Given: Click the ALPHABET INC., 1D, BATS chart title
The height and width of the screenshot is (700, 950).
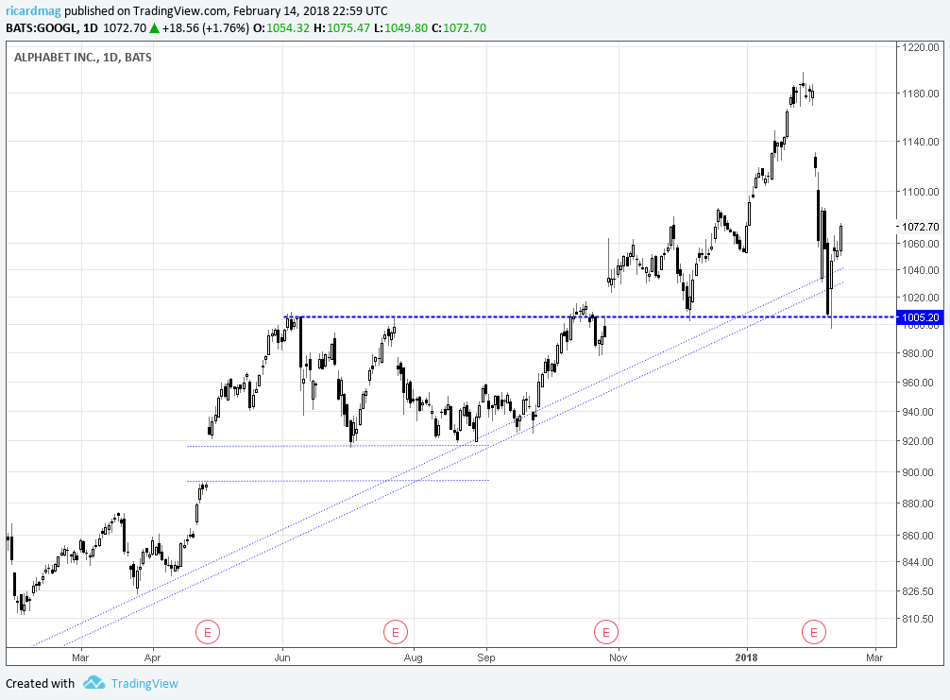Looking at the screenshot, I should click(x=83, y=58).
